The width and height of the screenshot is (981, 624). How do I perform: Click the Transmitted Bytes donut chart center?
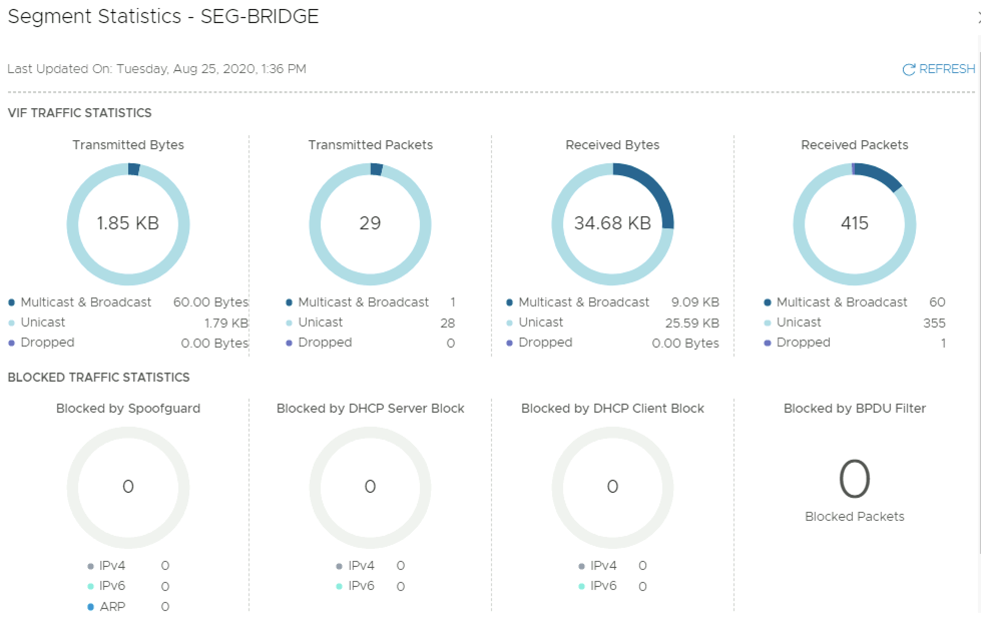128,223
